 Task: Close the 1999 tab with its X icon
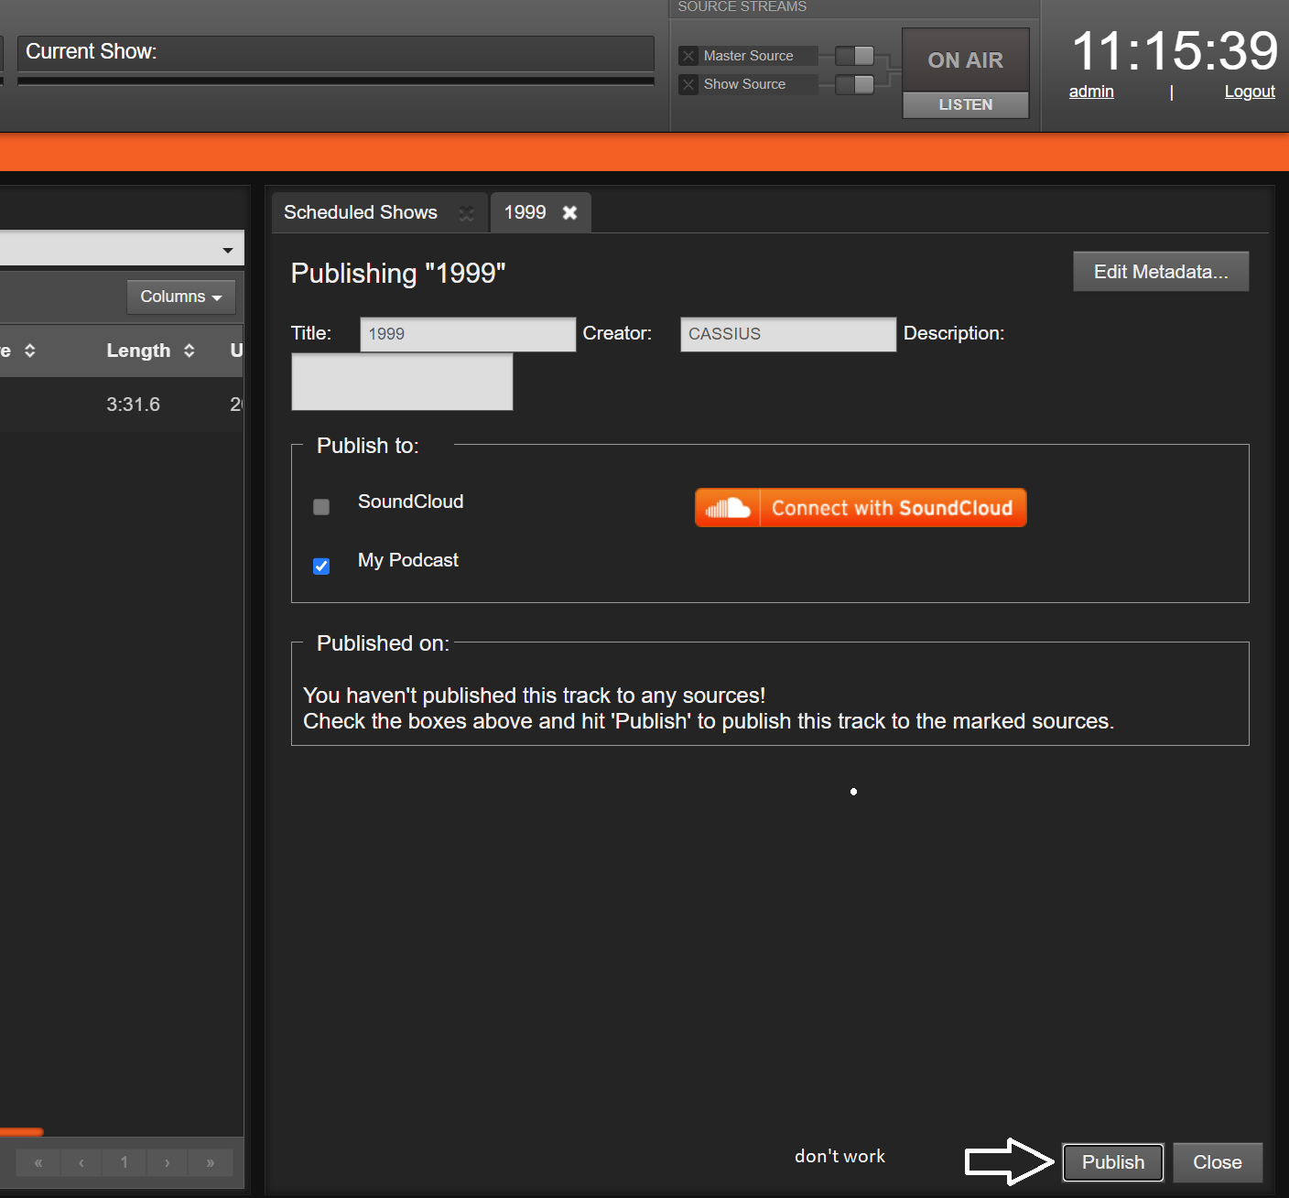click(x=570, y=212)
